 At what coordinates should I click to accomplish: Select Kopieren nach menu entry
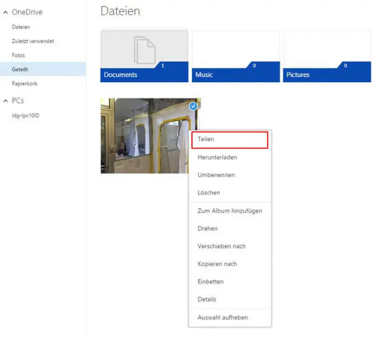coord(230,264)
